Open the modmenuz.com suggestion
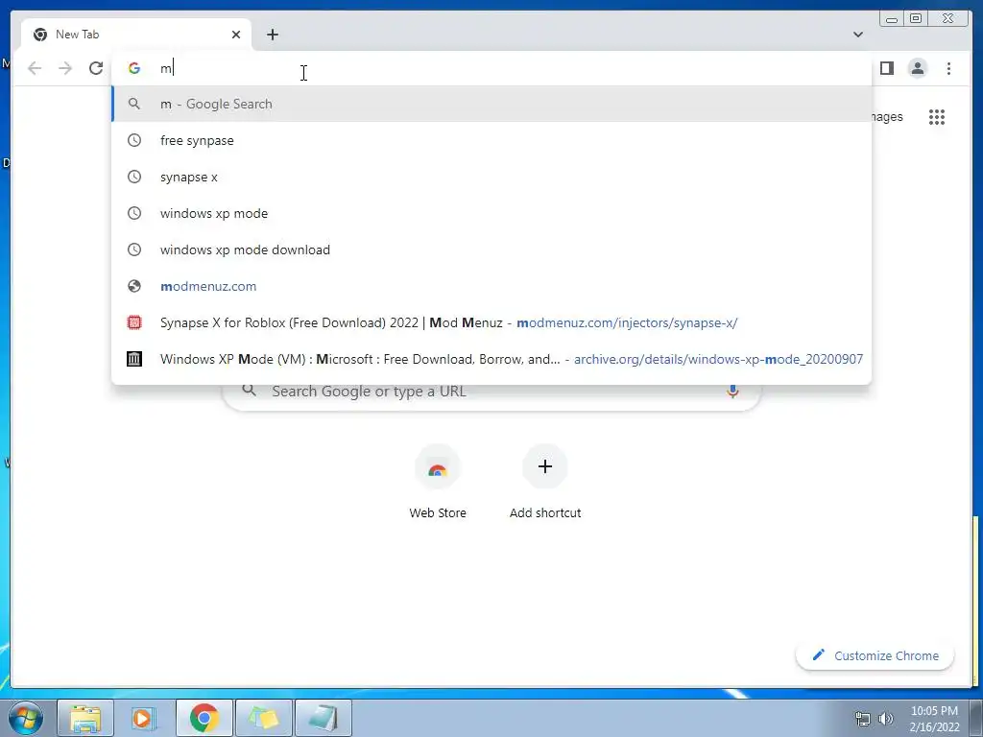 [x=491, y=286]
